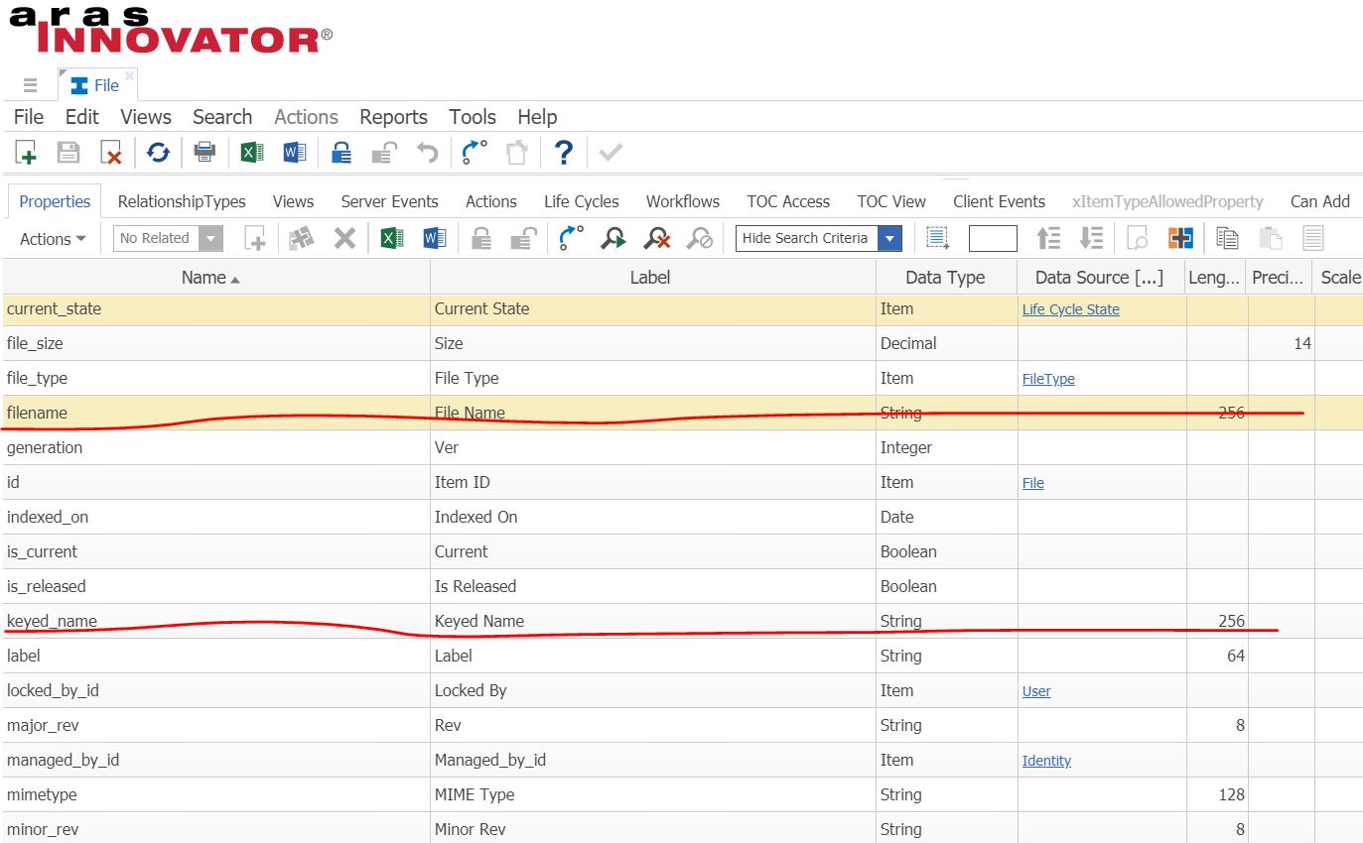Viewport: 1363px width, 843px height.
Task: Switch to the RelationshipTypes tab
Action: tap(182, 201)
